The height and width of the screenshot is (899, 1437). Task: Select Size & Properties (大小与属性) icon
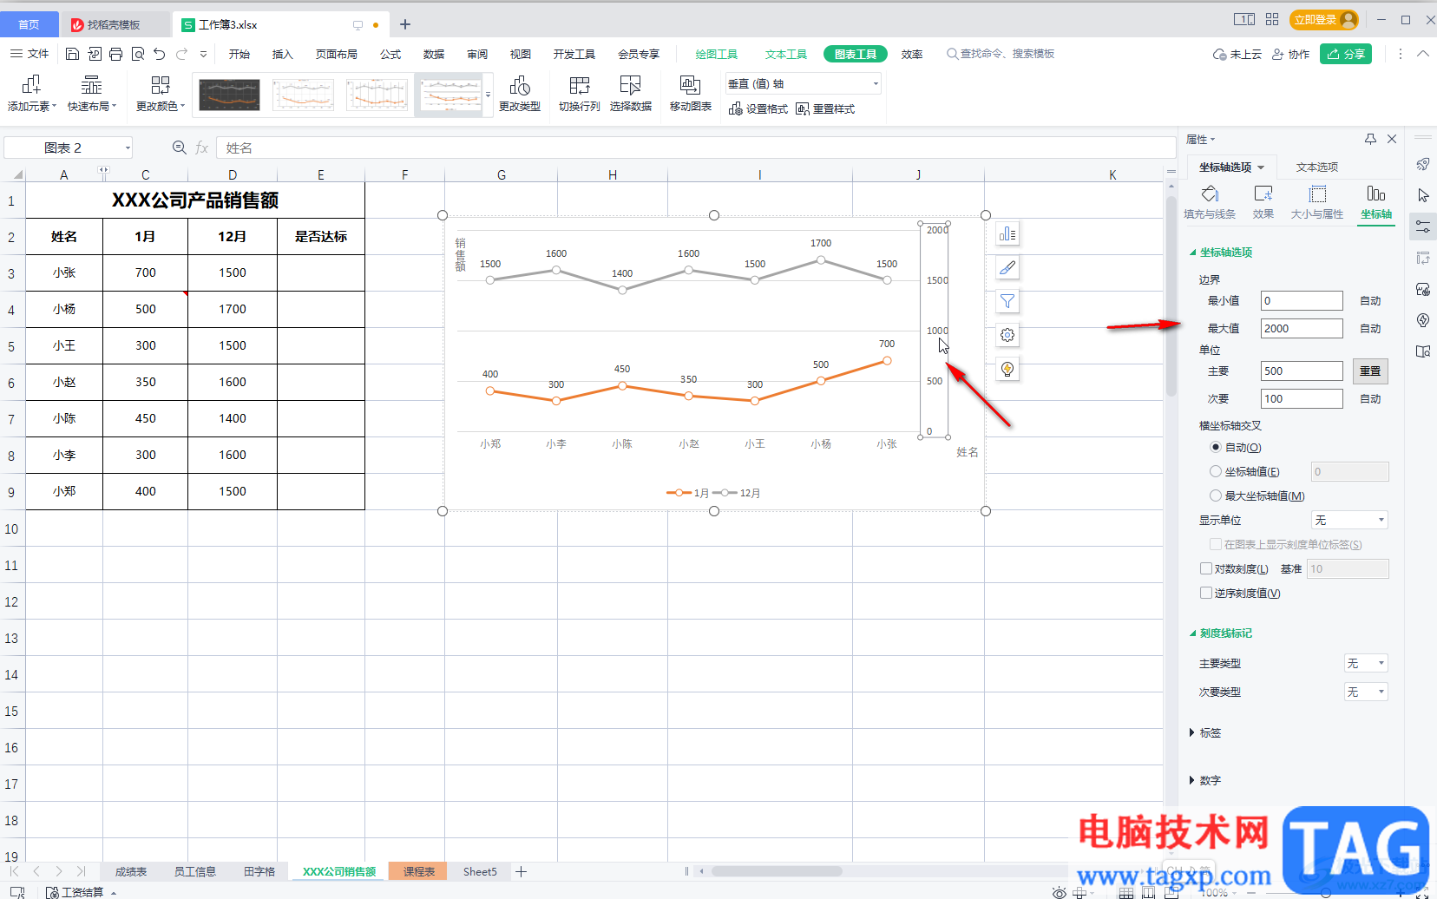[x=1317, y=202]
